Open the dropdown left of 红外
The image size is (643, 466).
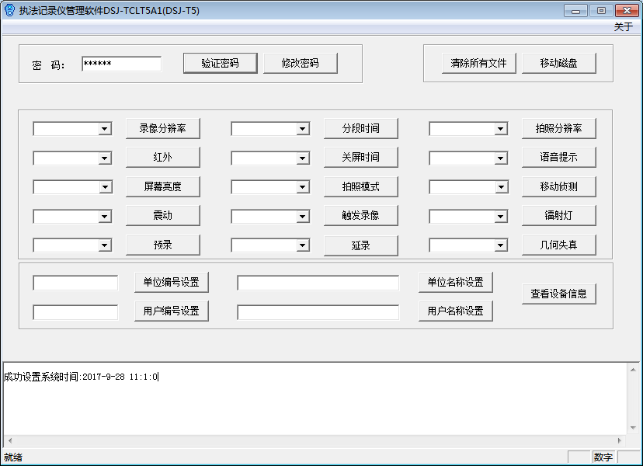click(105, 158)
